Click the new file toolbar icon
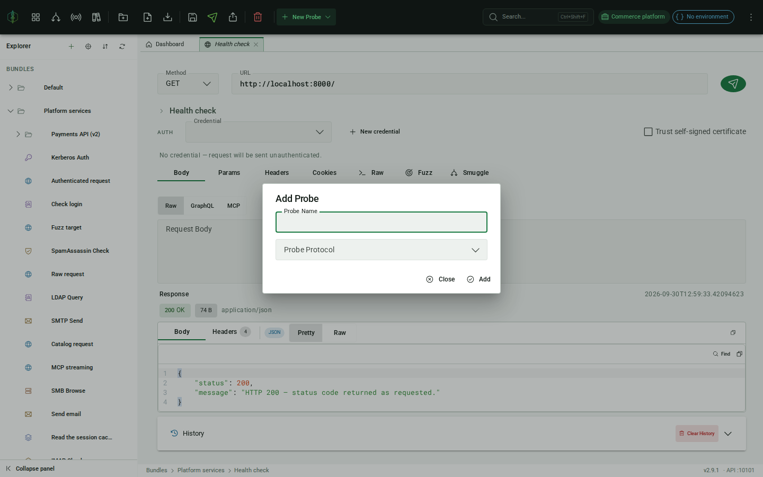 [x=148, y=17]
